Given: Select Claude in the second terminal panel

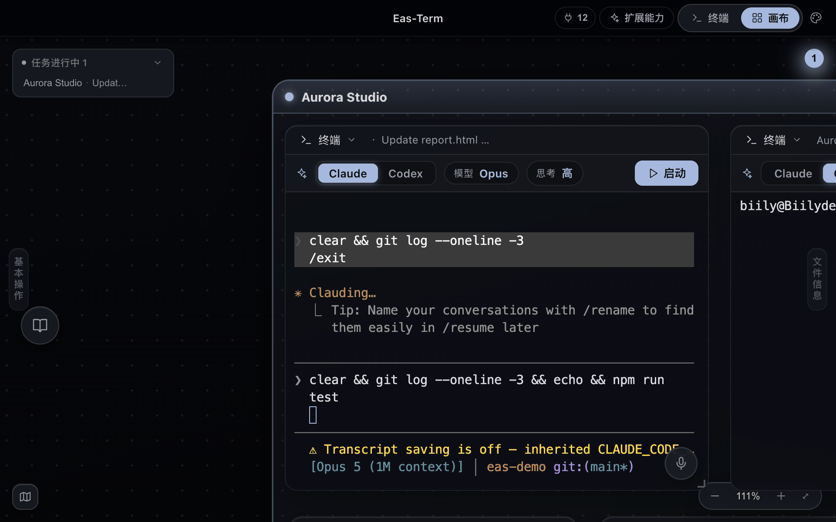Looking at the screenshot, I should click(x=793, y=174).
